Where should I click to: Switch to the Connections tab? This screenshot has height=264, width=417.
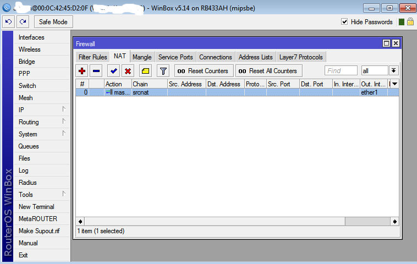pos(216,57)
